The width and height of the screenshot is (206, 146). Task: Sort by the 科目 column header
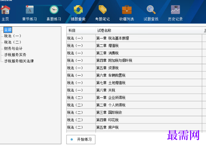click(81, 31)
